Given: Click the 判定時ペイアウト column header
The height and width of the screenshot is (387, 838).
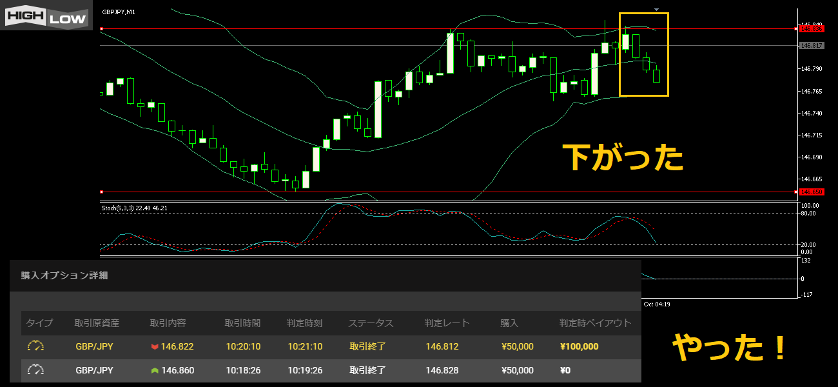Looking at the screenshot, I should tap(595, 323).
